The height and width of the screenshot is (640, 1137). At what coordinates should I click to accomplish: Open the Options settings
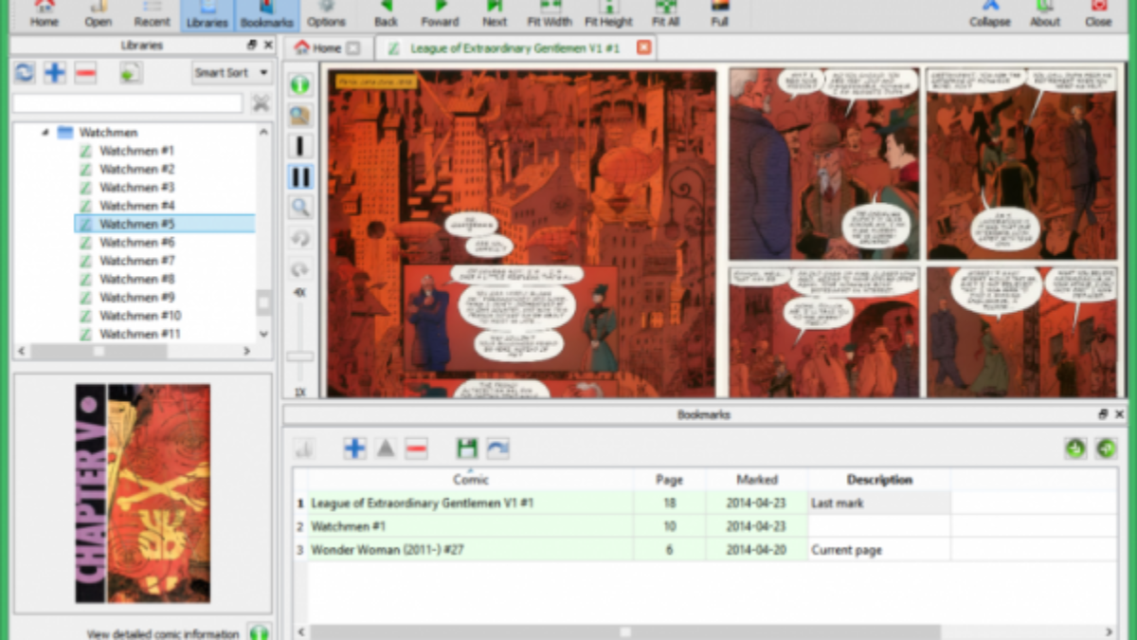[326, 14]
